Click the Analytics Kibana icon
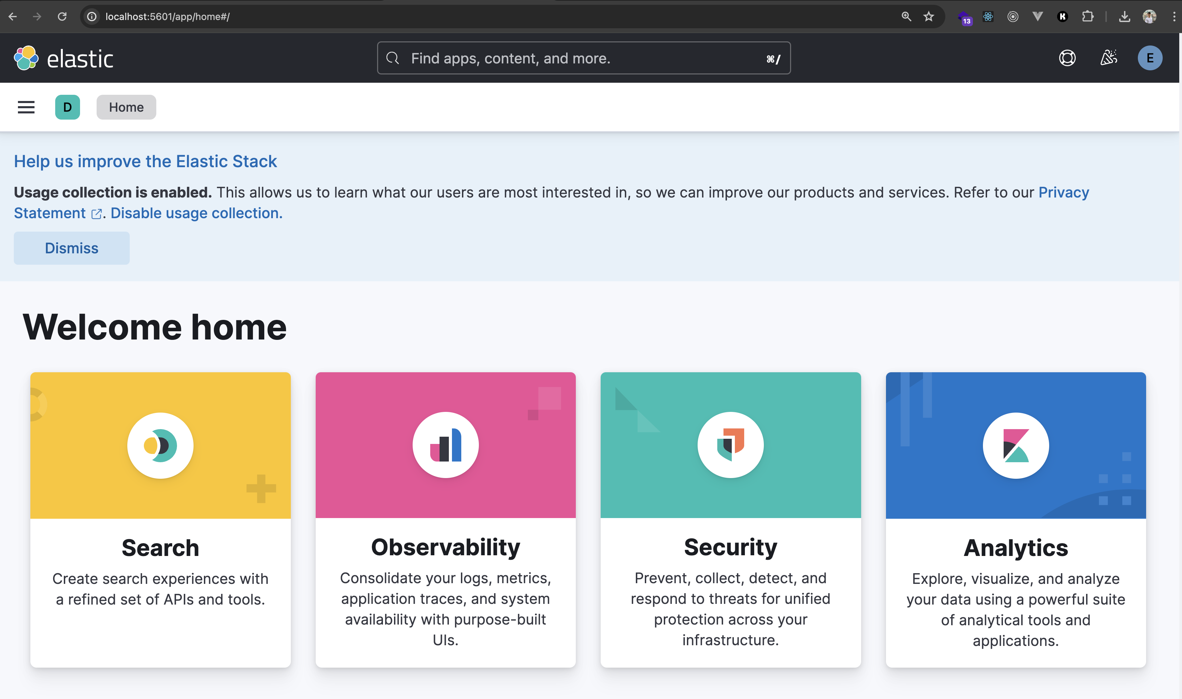Viewport: 1182px width, 699px height. pos(1015,445)
